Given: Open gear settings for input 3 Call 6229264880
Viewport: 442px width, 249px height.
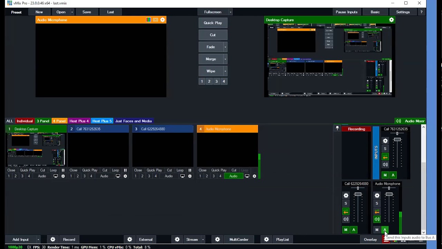Looking at the screenshot, I should [190, 176].
